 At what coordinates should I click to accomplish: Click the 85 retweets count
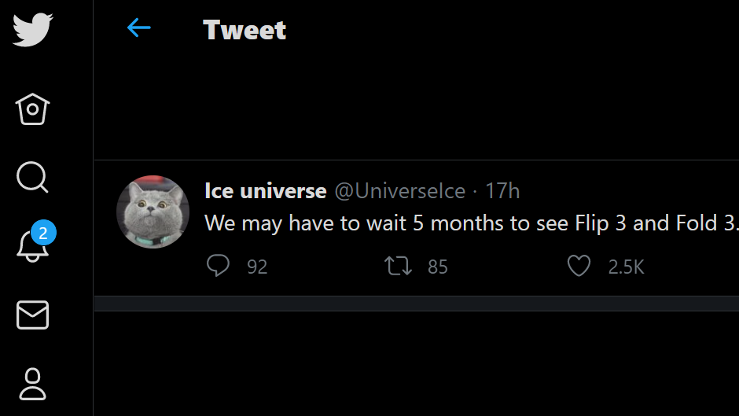[438, 267]
